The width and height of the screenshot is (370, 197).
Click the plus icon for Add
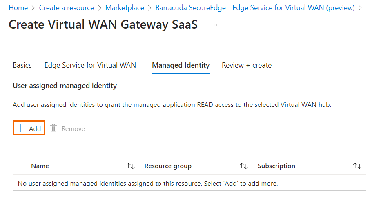click(x=21, y=128)
